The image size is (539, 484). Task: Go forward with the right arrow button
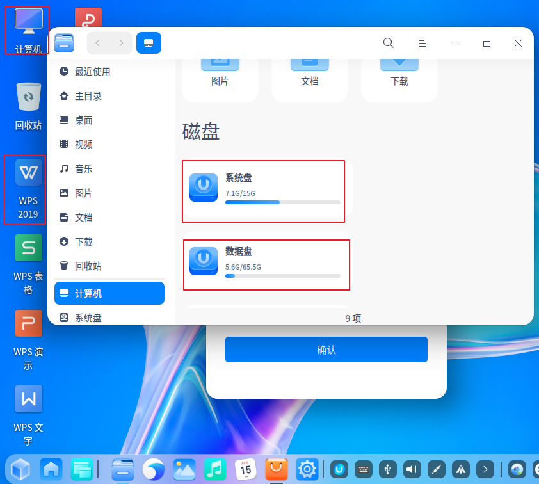(x=120, y=43)
